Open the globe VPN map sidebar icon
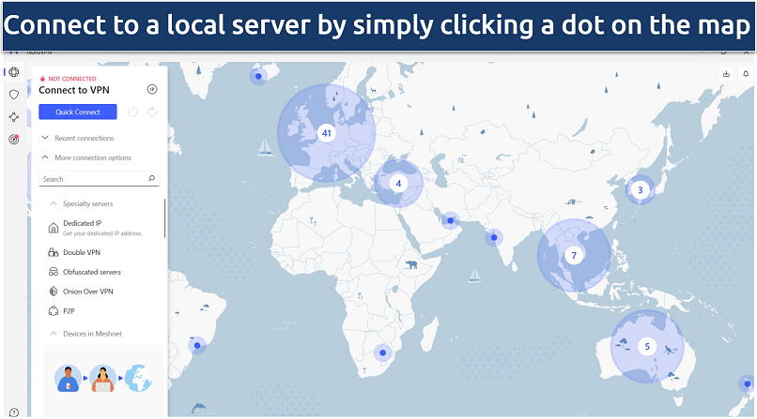The height and width of the screenshot is (419, 757). (x=13, y=72)
